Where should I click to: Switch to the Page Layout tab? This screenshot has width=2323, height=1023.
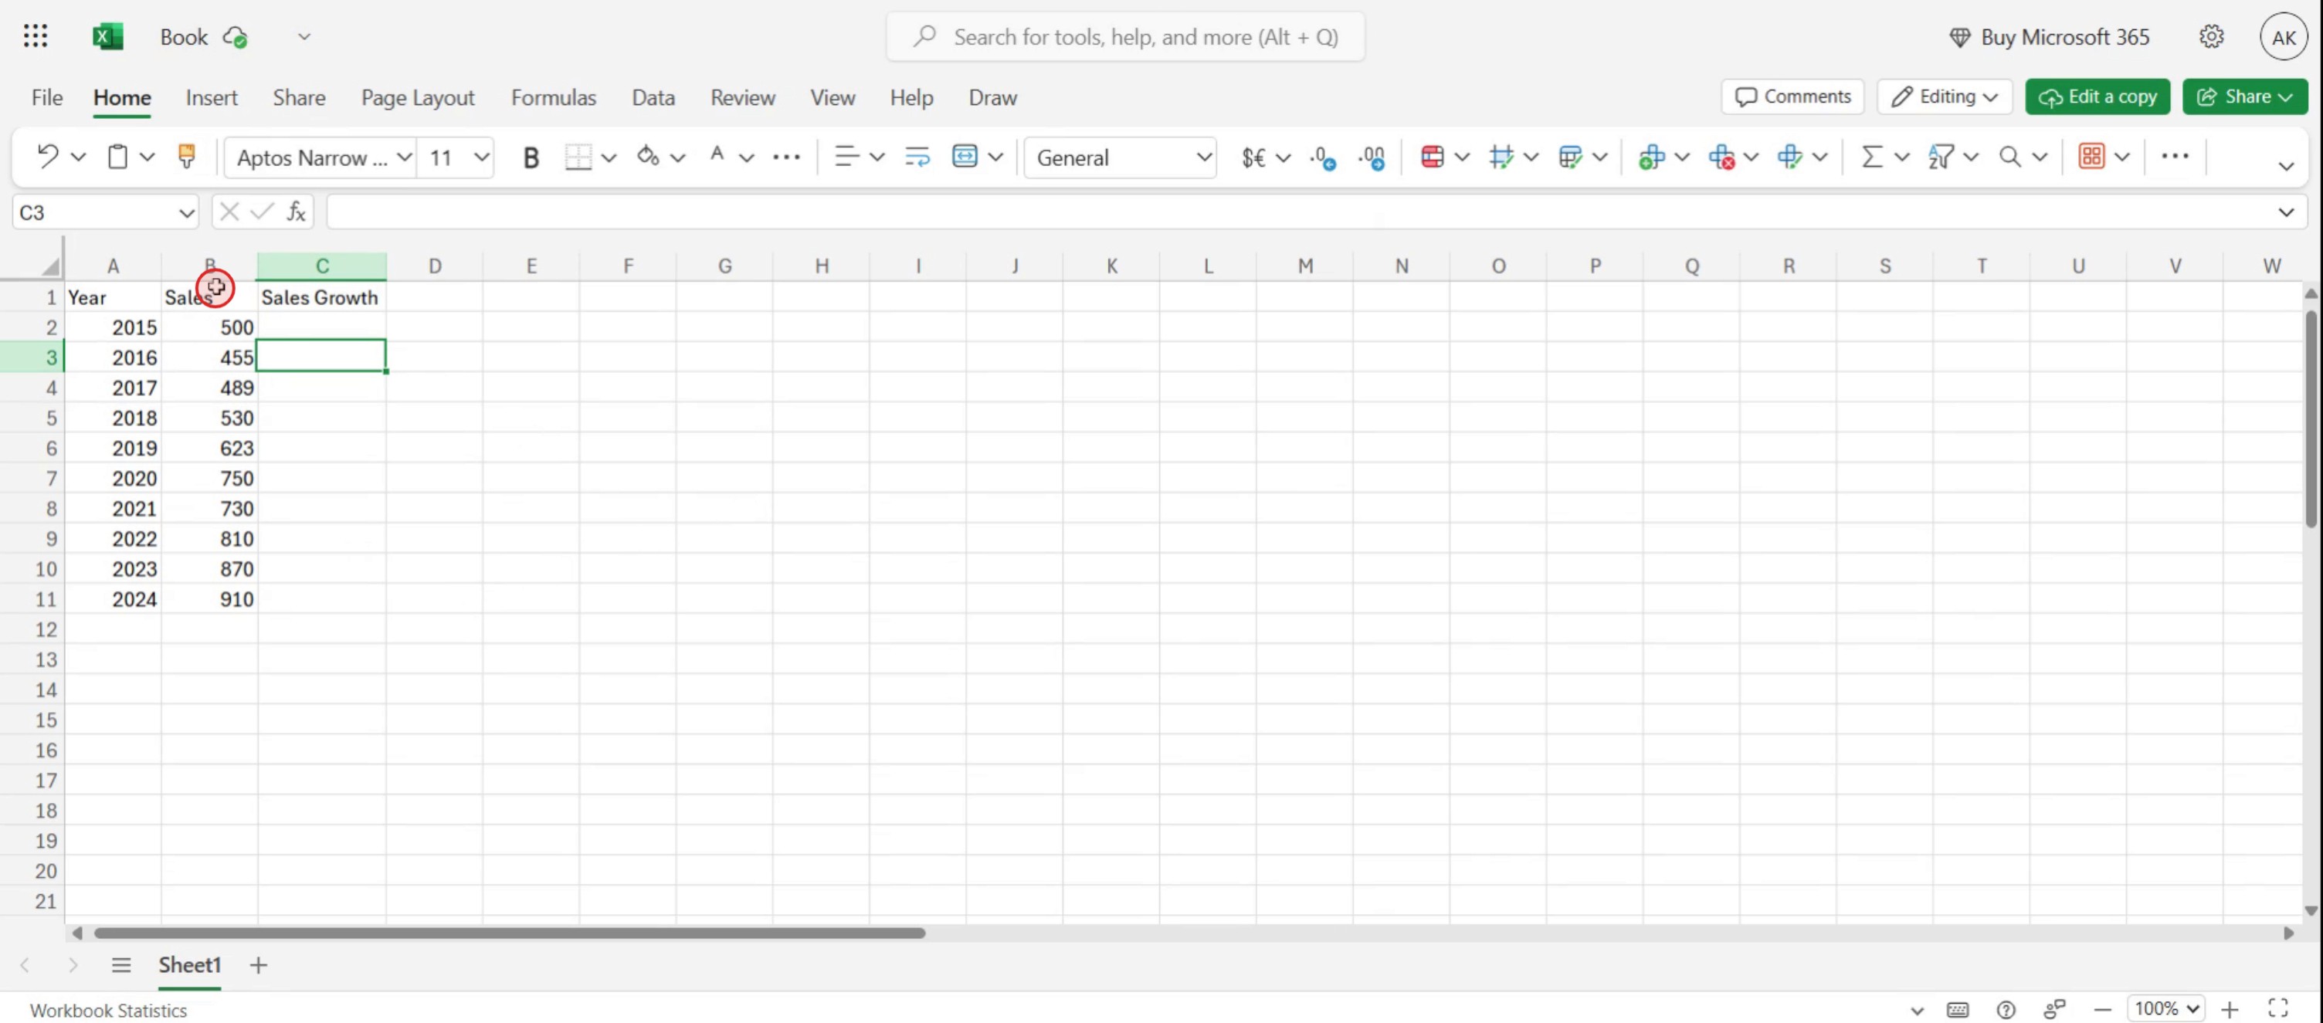coord(418,97)
